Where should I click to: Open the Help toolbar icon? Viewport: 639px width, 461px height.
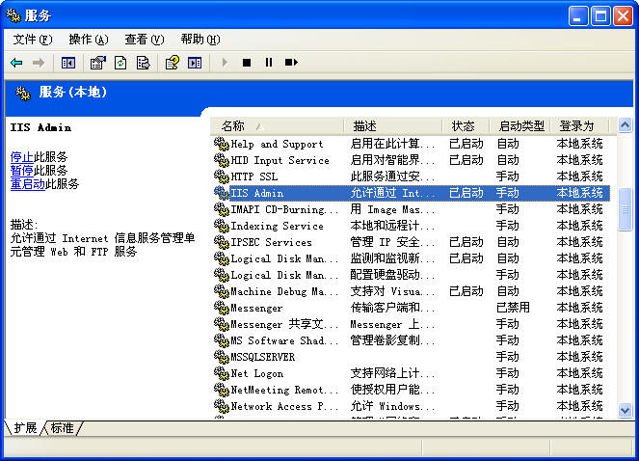tap(173, 63)
